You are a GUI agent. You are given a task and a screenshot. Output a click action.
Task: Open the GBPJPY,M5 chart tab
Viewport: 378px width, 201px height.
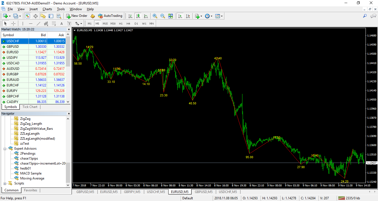(133, 192)
